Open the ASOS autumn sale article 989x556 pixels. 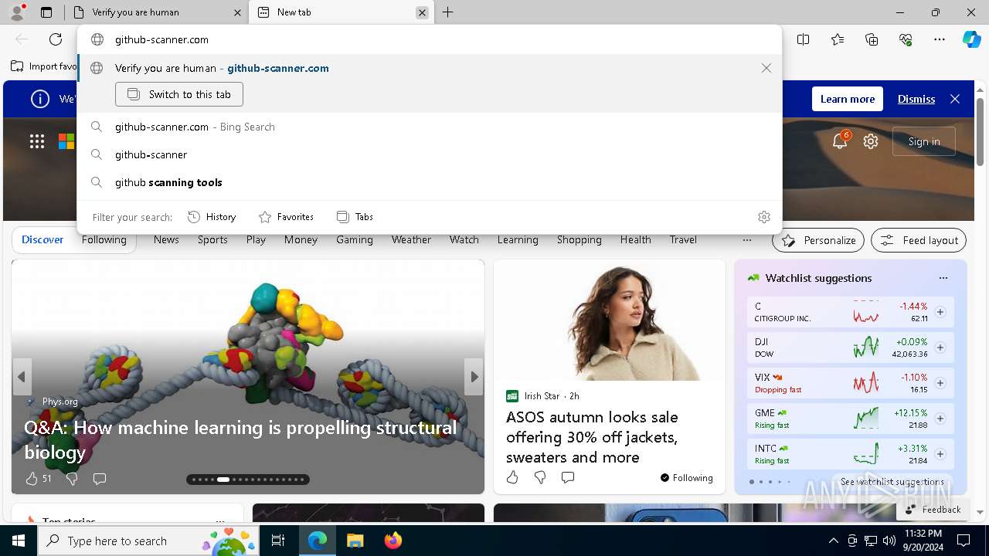click(592, 437)
